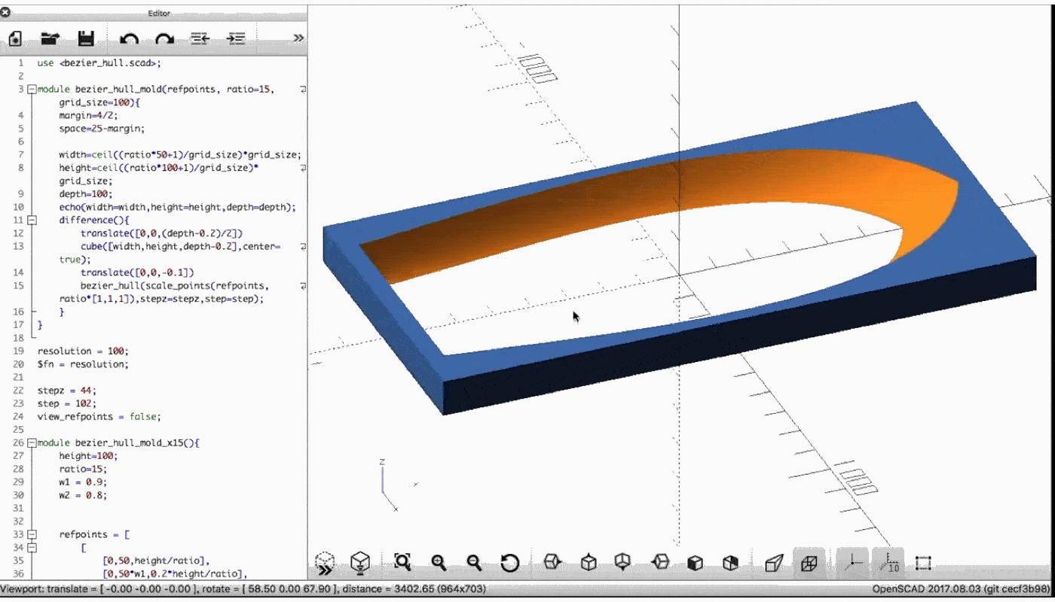This screenshot has width=1055, height=602.
Task: Reset the view with the circular arrow icon
Action: [510, 562]
